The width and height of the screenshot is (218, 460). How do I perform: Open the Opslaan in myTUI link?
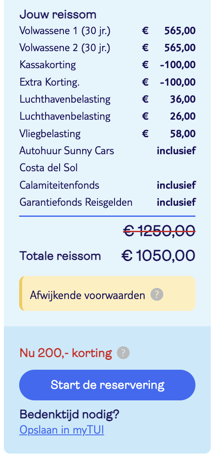click(62, 430)
